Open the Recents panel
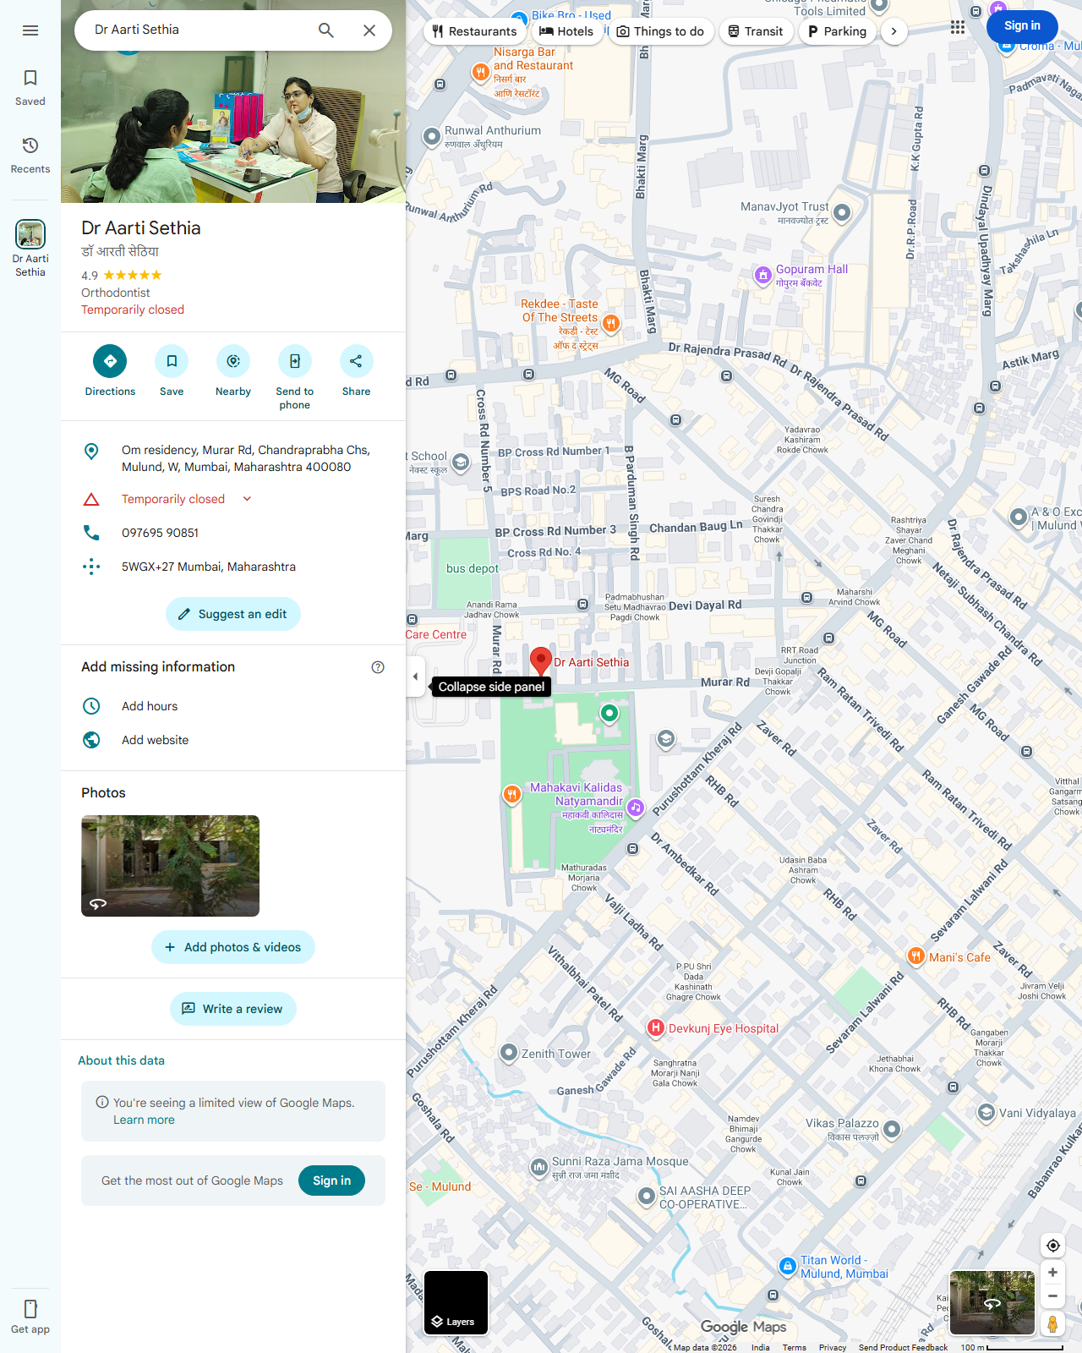The image size is (1082, 1353). click(30, 156)
